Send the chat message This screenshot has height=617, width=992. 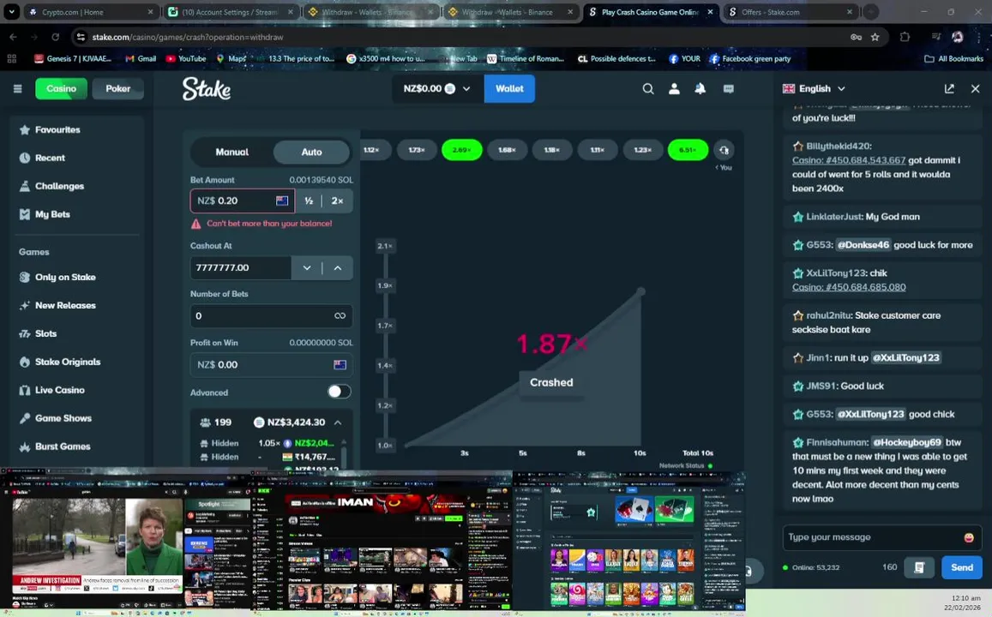pos(962,567)
